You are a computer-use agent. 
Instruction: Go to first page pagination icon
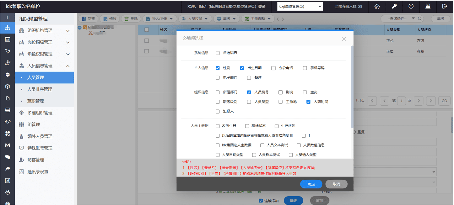[372, 101]
